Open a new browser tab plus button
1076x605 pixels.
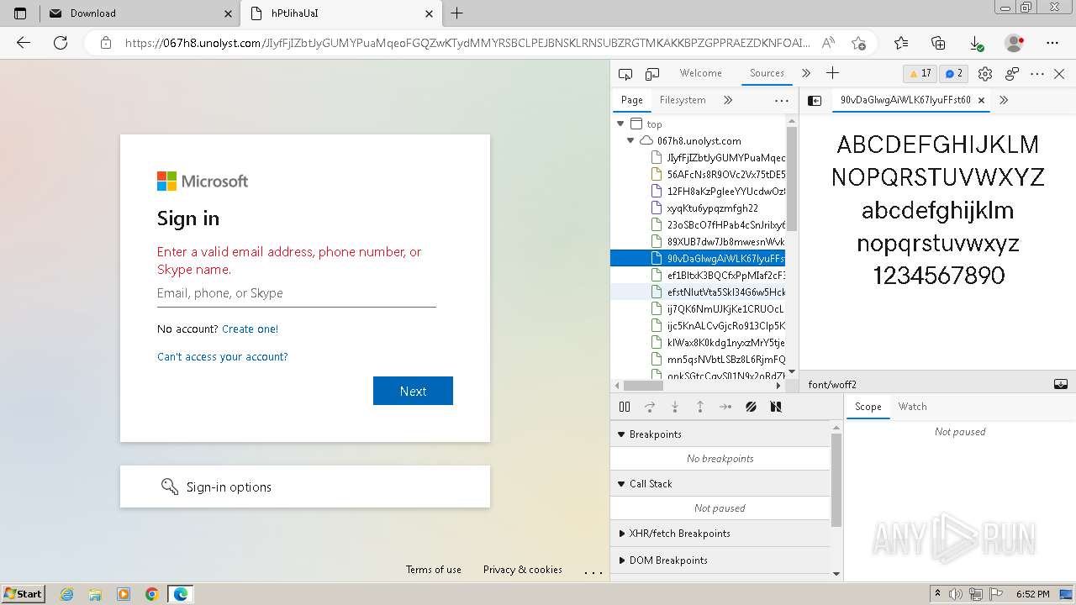(457, 13)
